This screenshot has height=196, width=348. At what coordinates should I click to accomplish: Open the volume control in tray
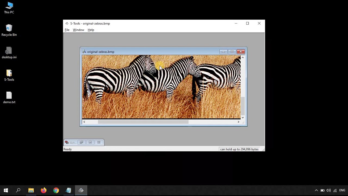[328, 191]
